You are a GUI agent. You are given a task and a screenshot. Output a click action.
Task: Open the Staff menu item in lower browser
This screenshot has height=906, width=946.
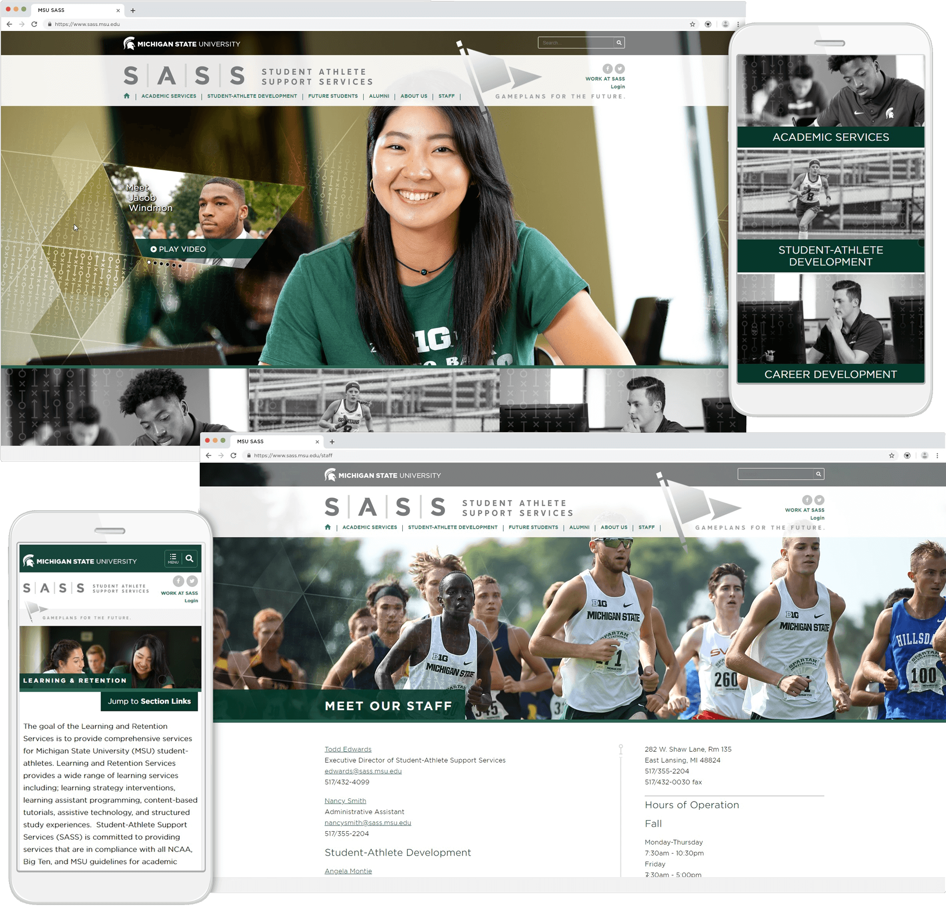point(646,527)
